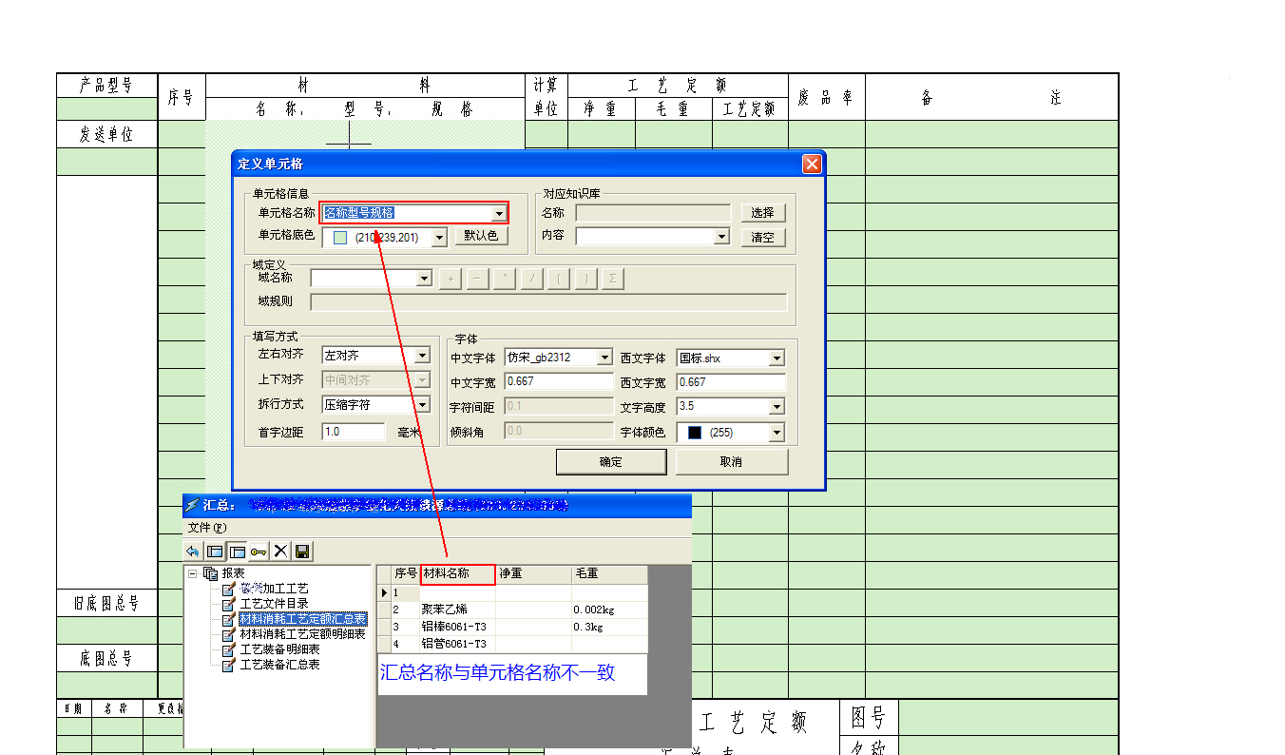1285x755 pixels.
Task: Open the 单元格名称 dropdown
Action: click(499, 214)
